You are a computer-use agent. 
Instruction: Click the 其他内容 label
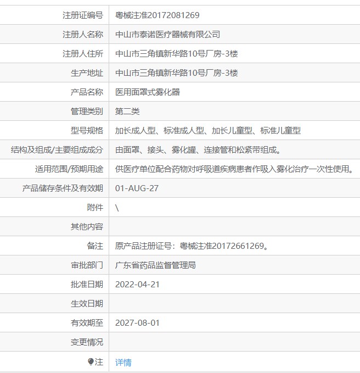click(x=87, y=227)
